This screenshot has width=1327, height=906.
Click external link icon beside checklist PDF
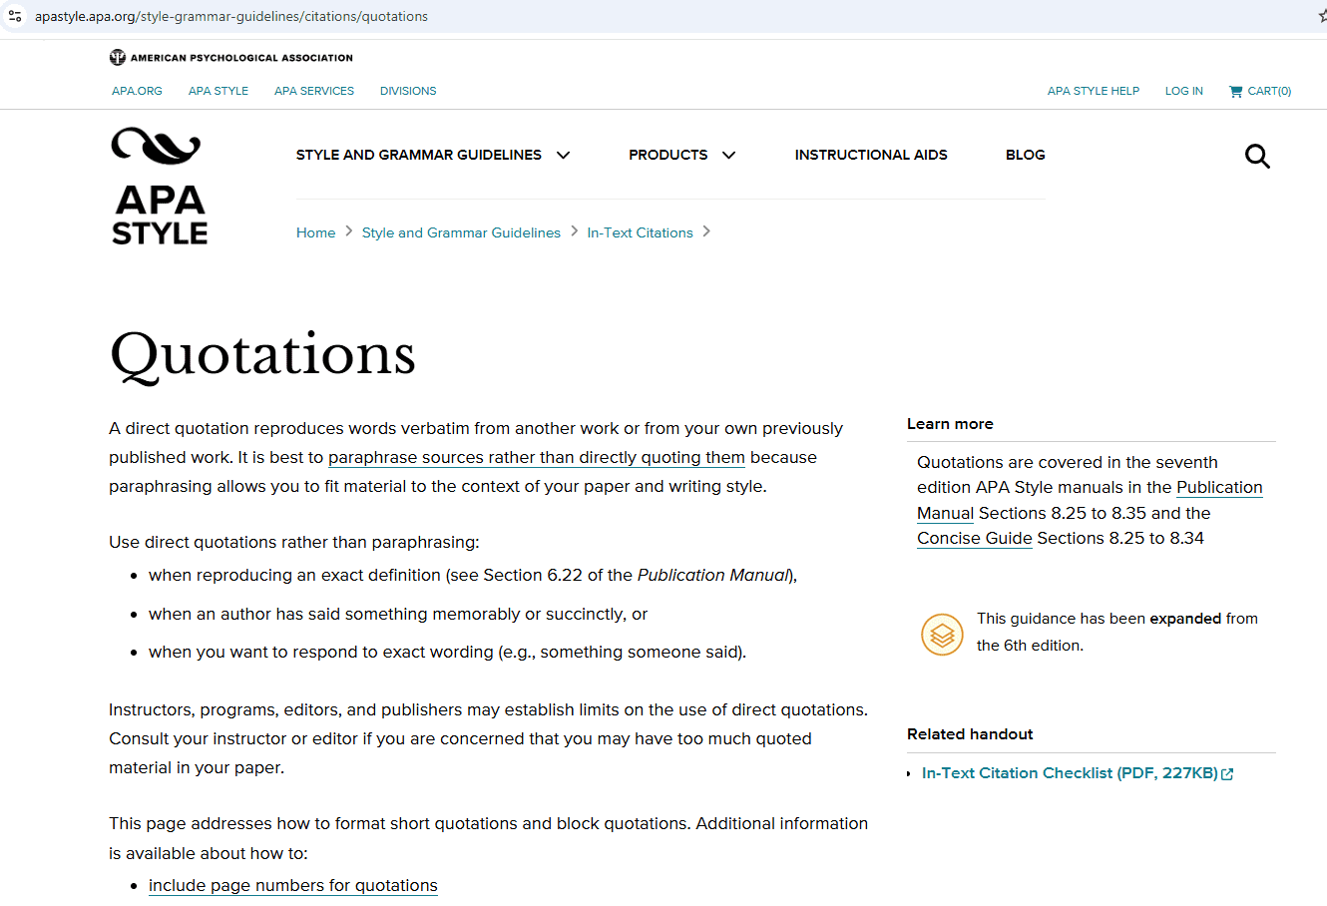pyautogui.click(x=1227, y=774)
